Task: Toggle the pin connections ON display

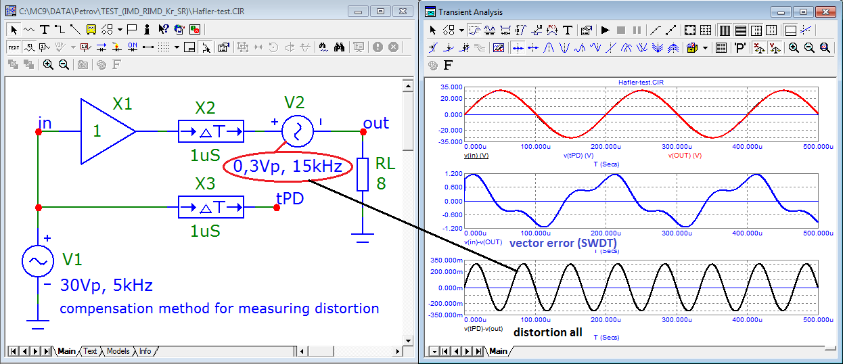Action: click(133, 47)
